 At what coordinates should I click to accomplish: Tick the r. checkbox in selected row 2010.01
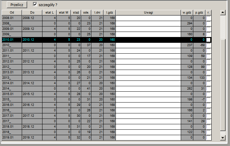[208, 40]
